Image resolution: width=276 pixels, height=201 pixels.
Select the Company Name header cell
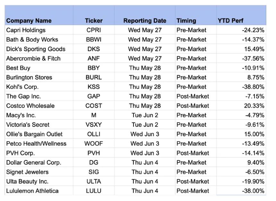(x=39, y=15)
